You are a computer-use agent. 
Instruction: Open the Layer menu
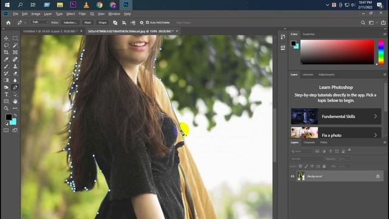point(47,14)
